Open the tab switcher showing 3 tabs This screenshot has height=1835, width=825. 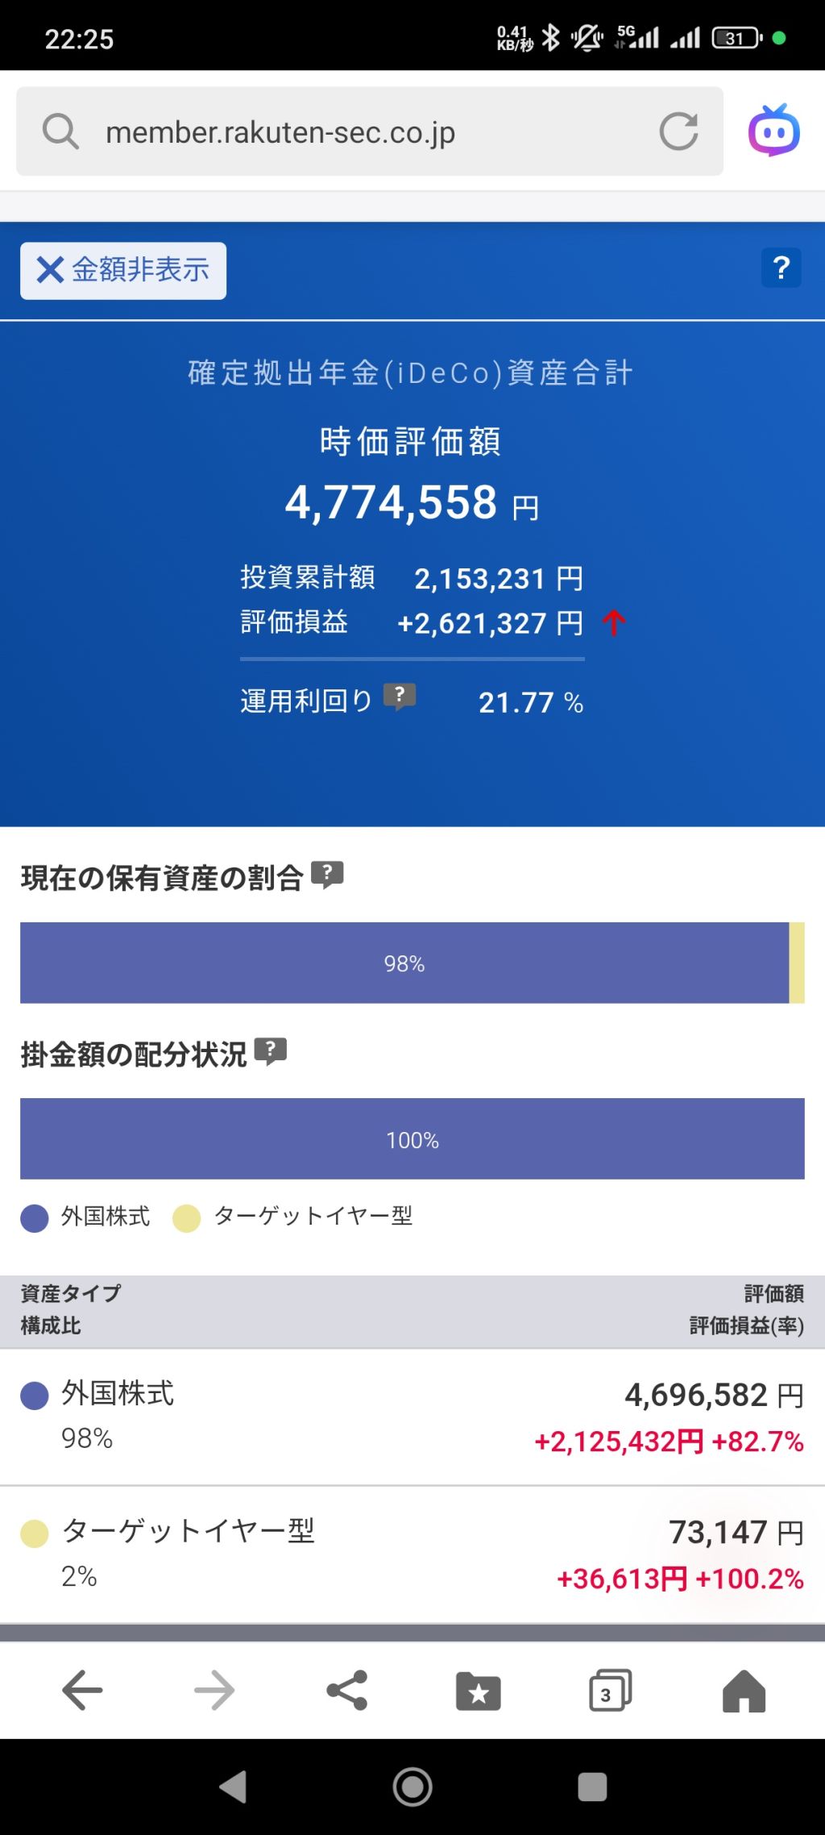click(x=611, y=1691)
